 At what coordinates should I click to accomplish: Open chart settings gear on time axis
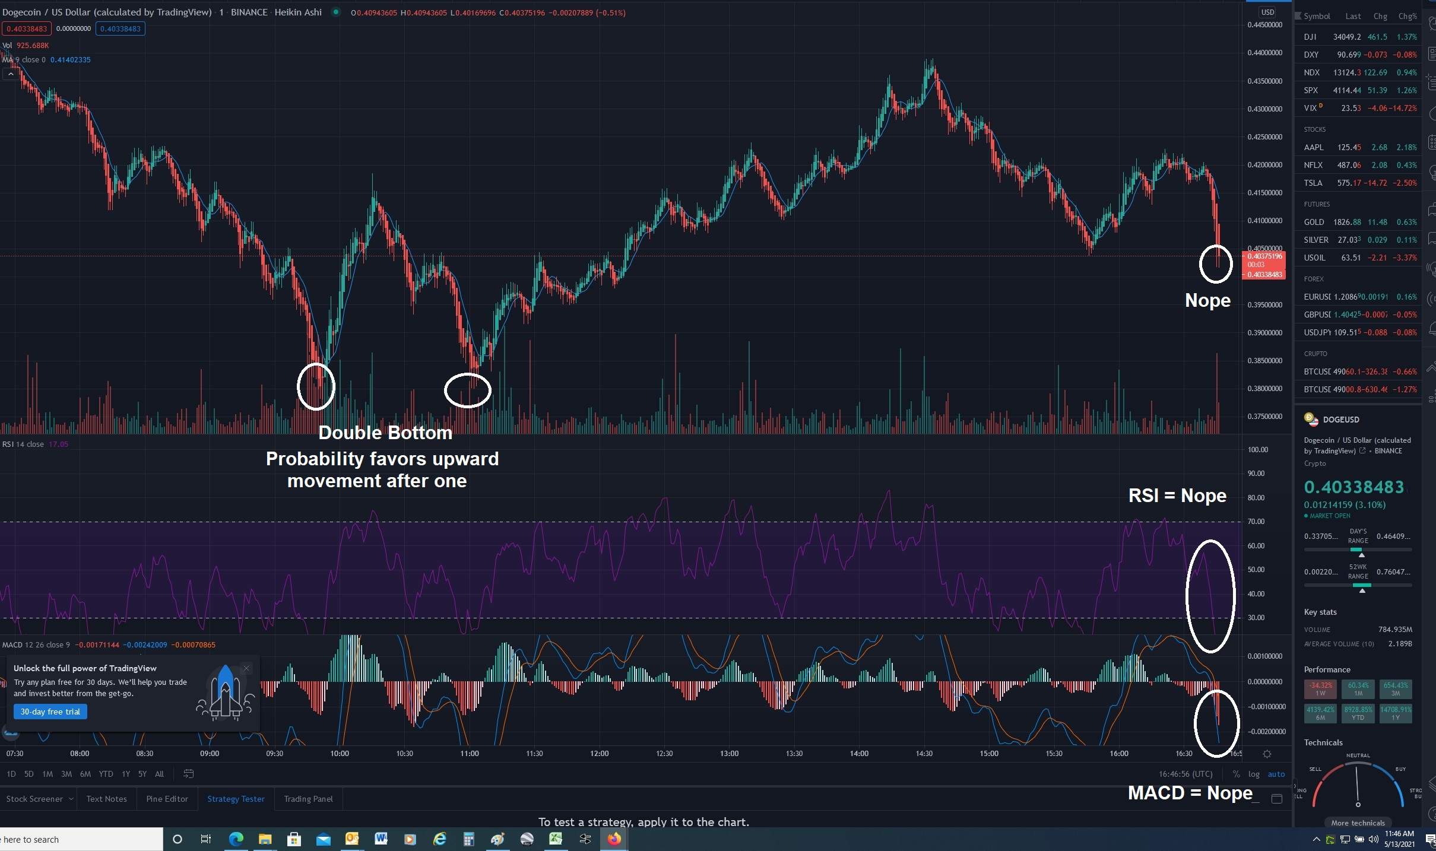pos(1267,754)
